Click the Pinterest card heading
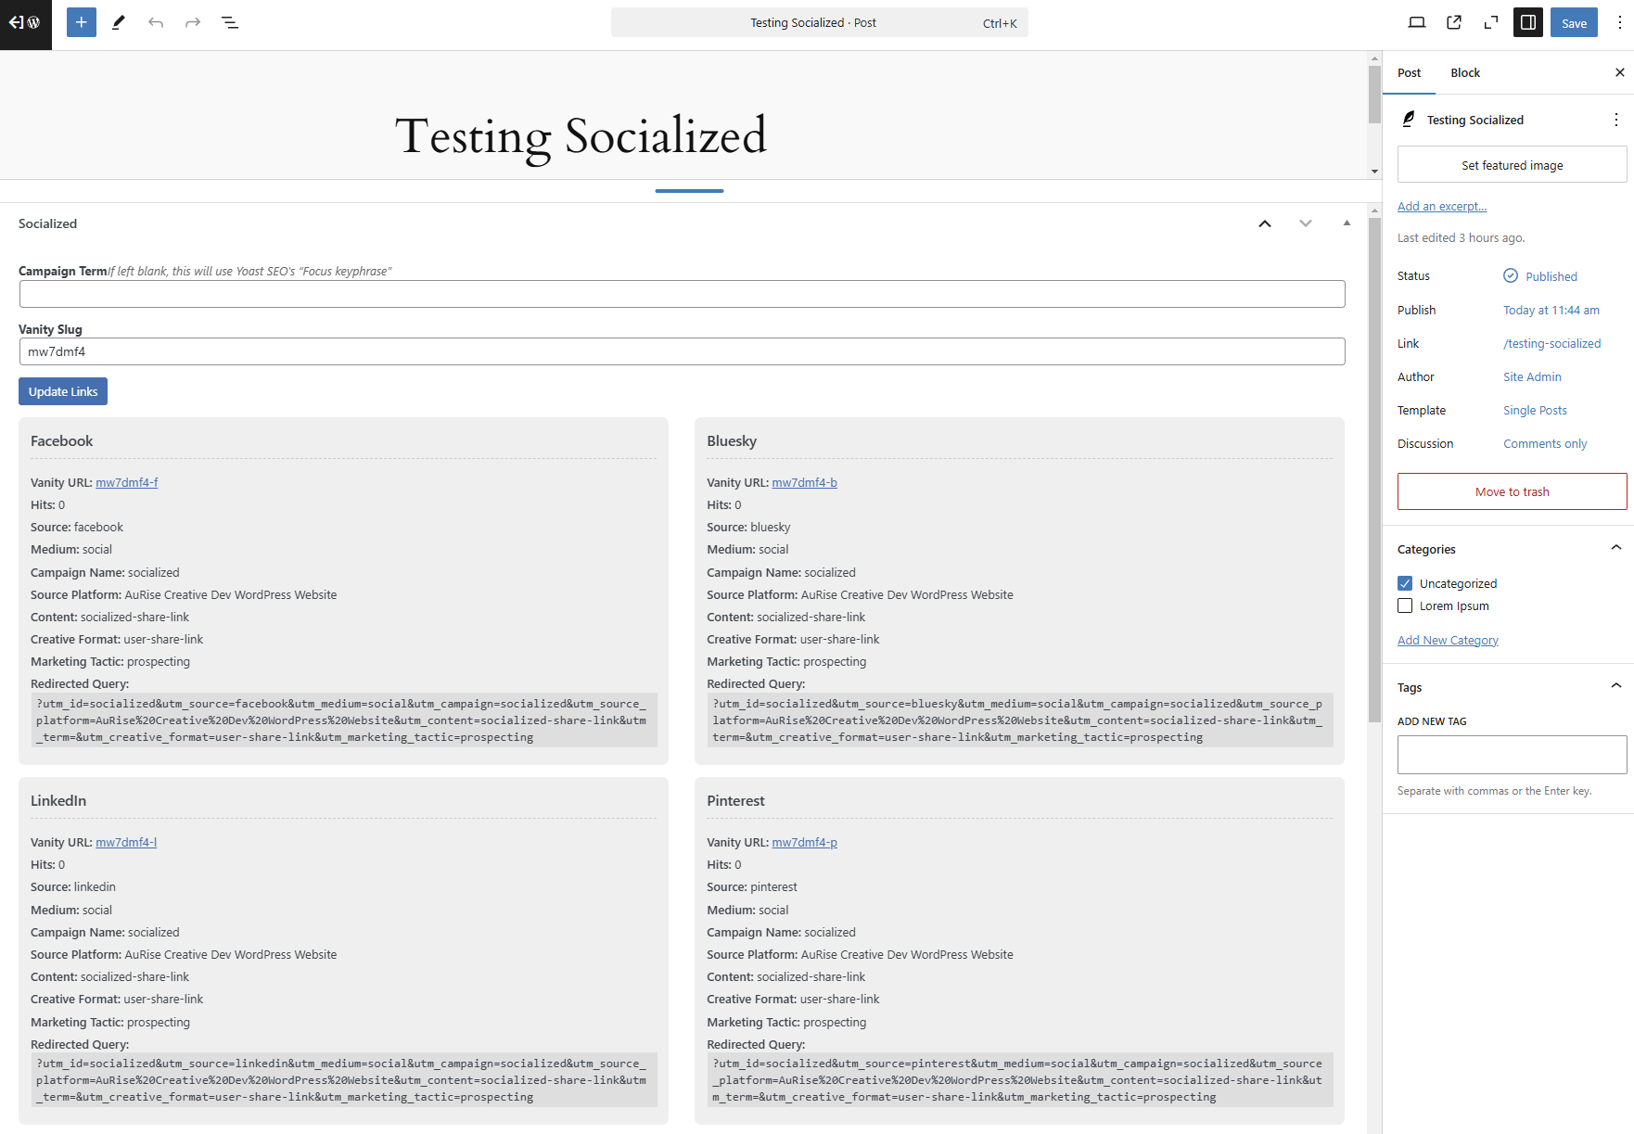1634x1134 pixels. click(735, 800)
